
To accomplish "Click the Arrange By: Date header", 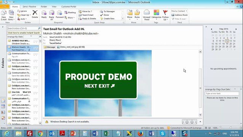I will click(x=15, y=37).
